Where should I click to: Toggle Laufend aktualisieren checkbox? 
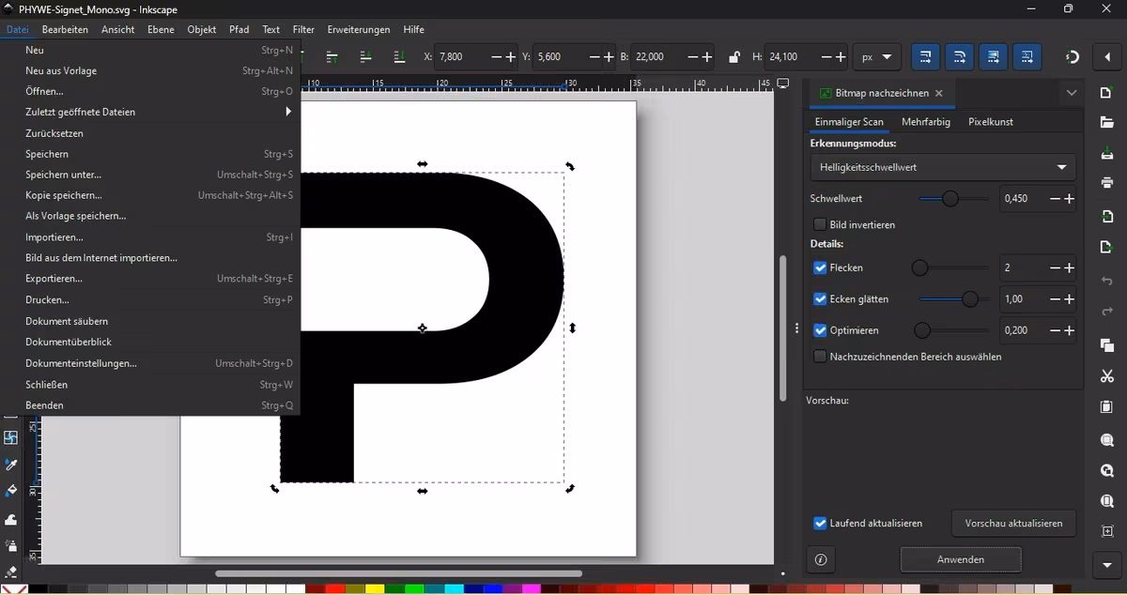pyautogui.click(x=820, y=523)
